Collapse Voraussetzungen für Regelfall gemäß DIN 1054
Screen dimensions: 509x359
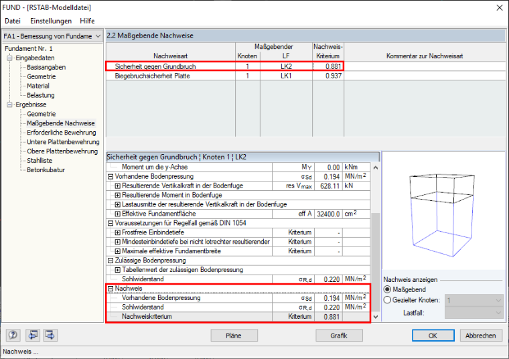[x=111, y=223]
